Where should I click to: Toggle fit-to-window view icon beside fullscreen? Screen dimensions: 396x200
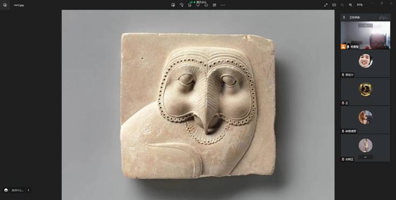coord(334,5)
